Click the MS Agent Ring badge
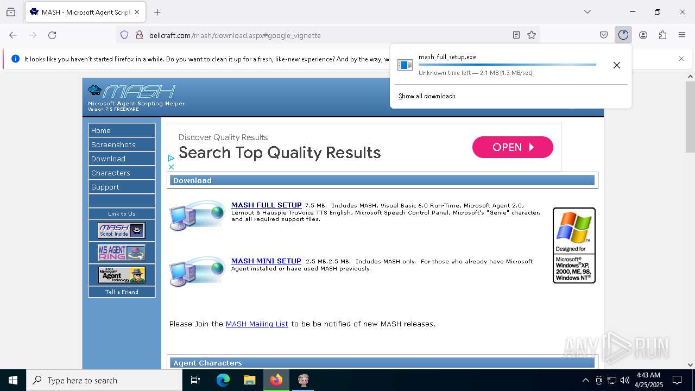695x391 pixels. pyautogui.click(x=122, y=253)
